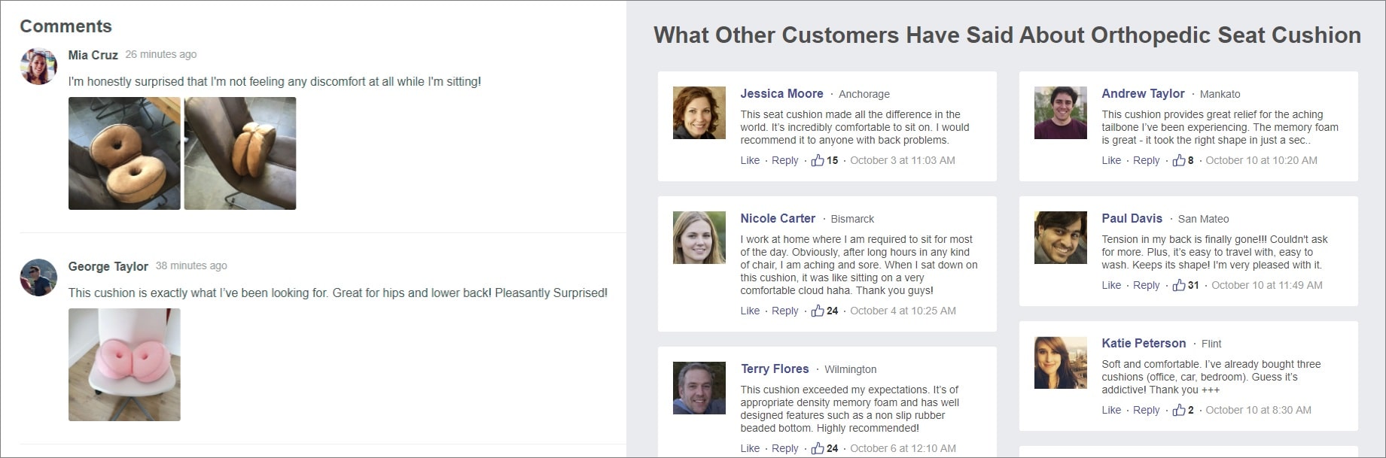This screenshot has width=1386, height=458.
Task: Click Terry Flores' name link
Action: (x=774, y=369)
